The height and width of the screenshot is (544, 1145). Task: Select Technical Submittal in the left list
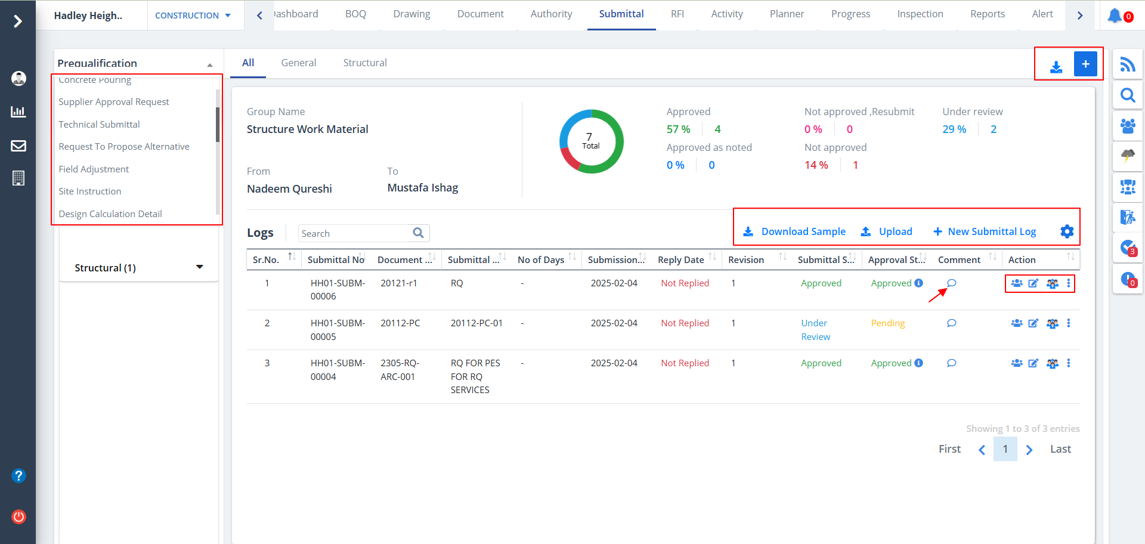[99, 124]
